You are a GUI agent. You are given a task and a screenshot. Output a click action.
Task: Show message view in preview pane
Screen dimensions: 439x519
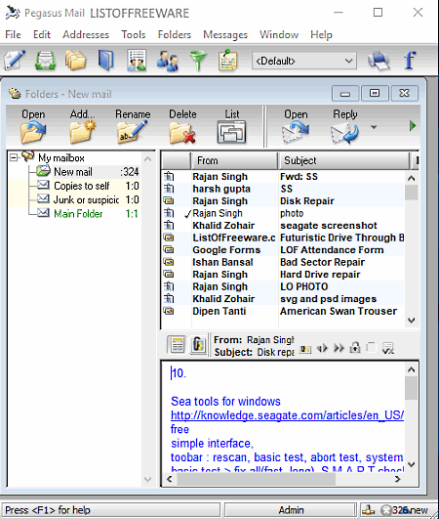177,345
